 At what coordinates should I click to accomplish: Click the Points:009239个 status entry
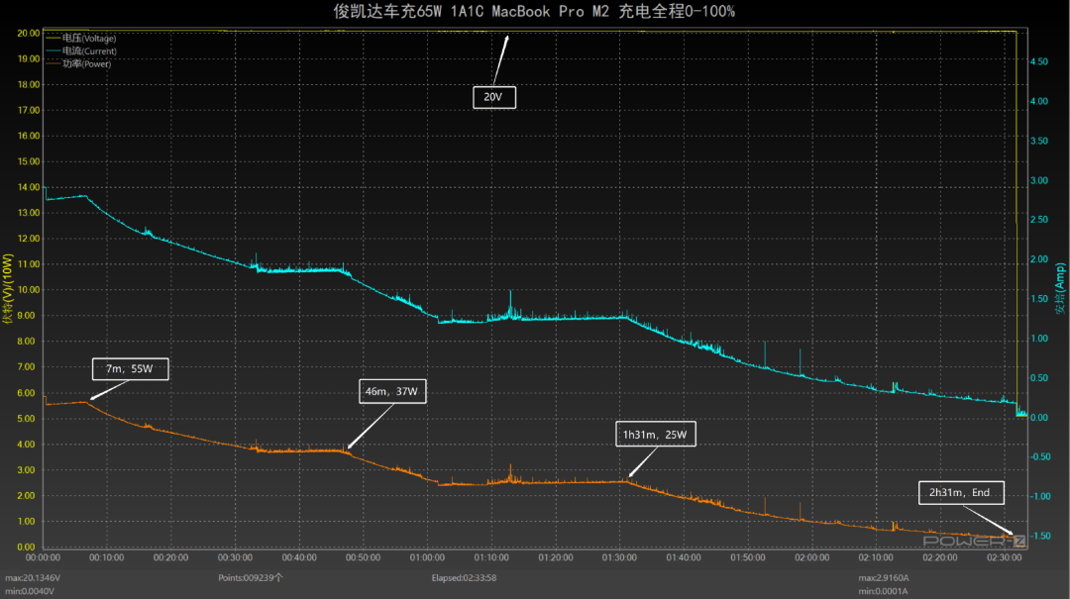251,578
